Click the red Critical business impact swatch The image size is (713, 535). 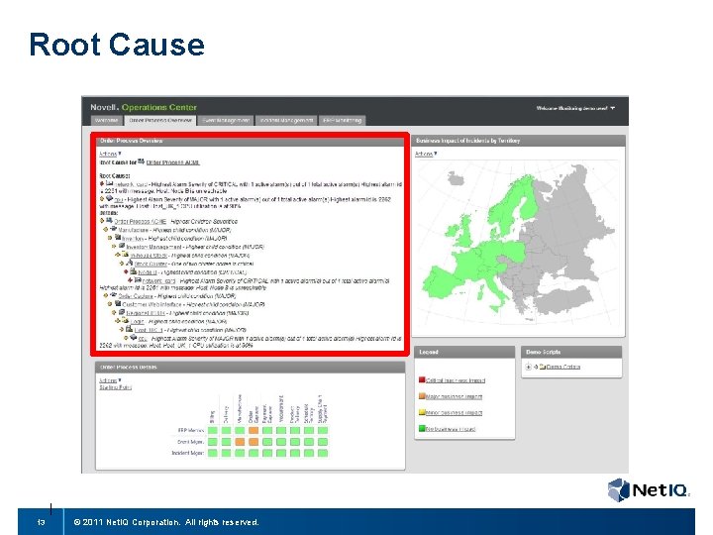[422, 379]
